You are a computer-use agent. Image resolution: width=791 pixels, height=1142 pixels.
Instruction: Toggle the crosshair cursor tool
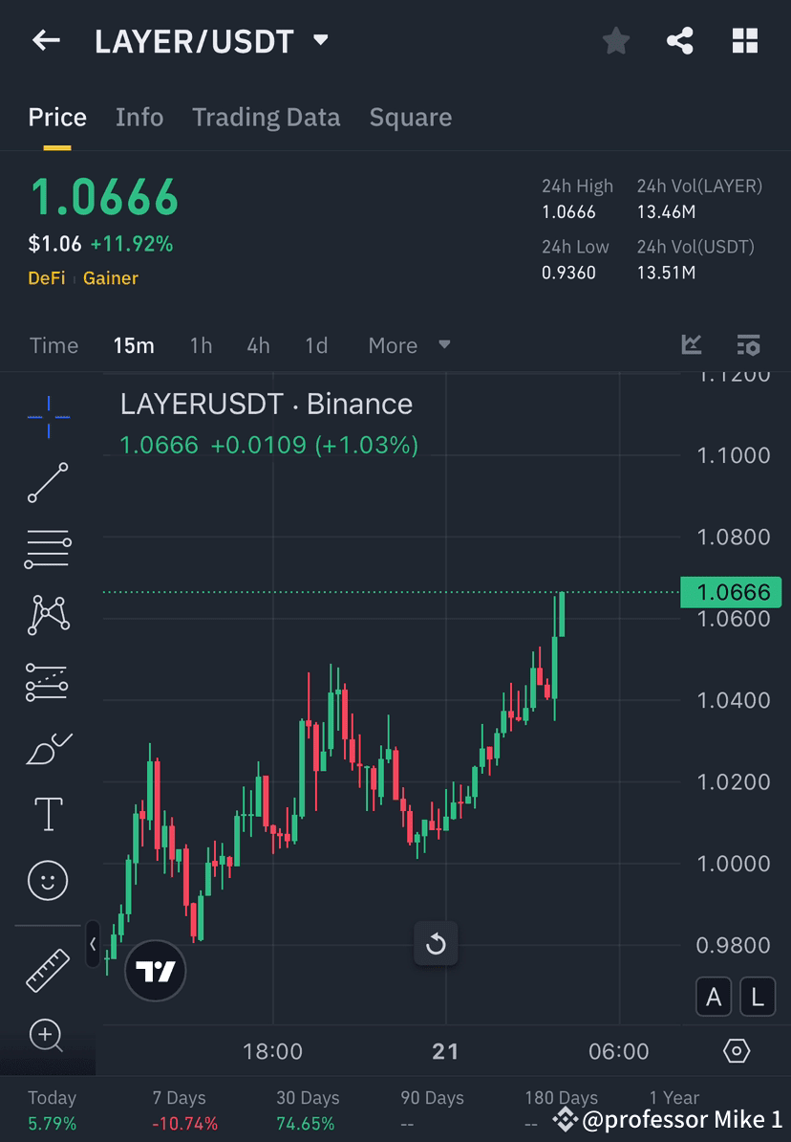(x=48, y=416)
